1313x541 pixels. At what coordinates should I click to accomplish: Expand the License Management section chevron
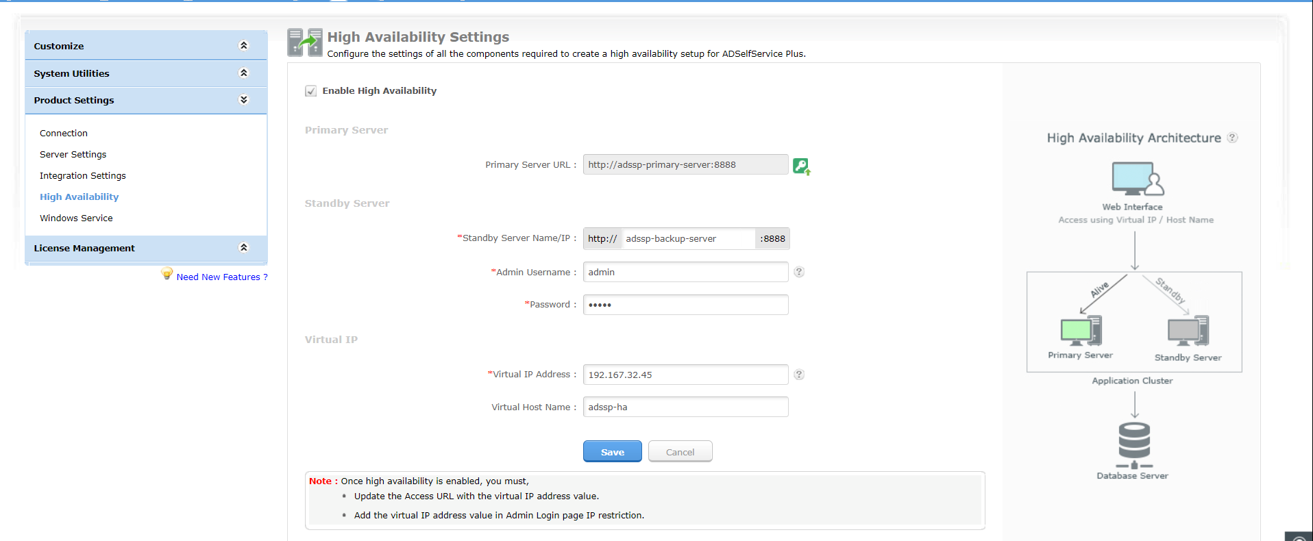coord(243,247)
